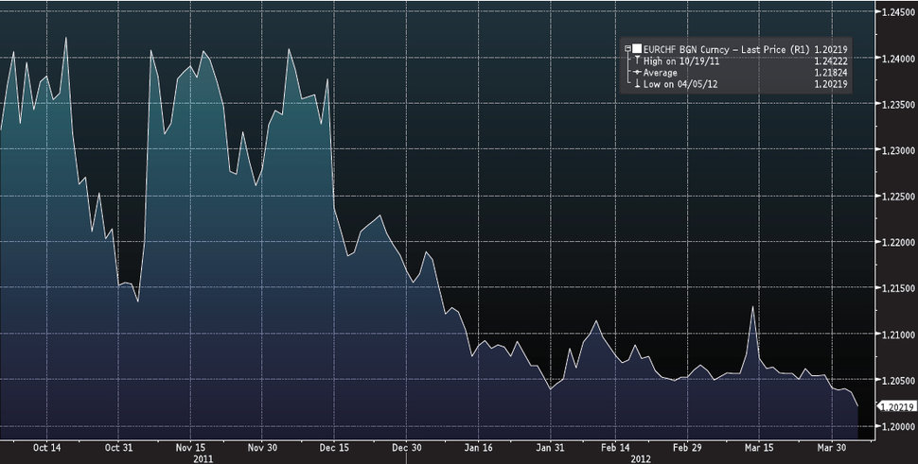Screen dimensions: 918x464
Task: Click the "Nov 15" x-axis date label
Action: click(x=191, y=448)
